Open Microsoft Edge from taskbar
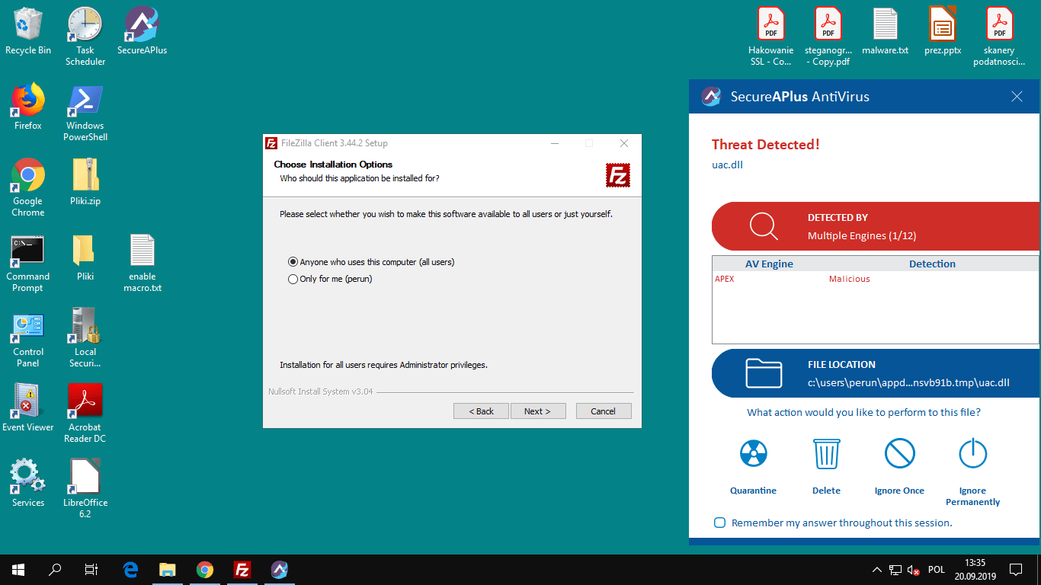This screenshot has height=585, width=1041. [x=130, y=569]
